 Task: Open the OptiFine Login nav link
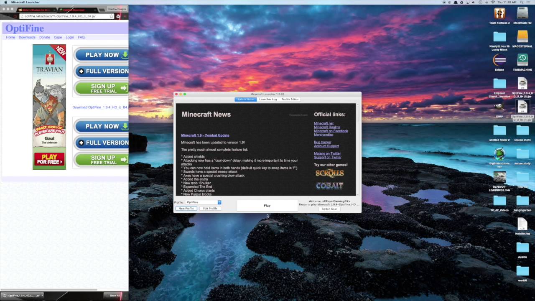(x=70, y=37)
